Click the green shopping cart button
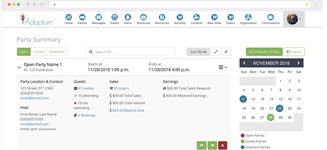Viewport: 327px width, 150px height. pyautogui.click(x=212, y=145)
